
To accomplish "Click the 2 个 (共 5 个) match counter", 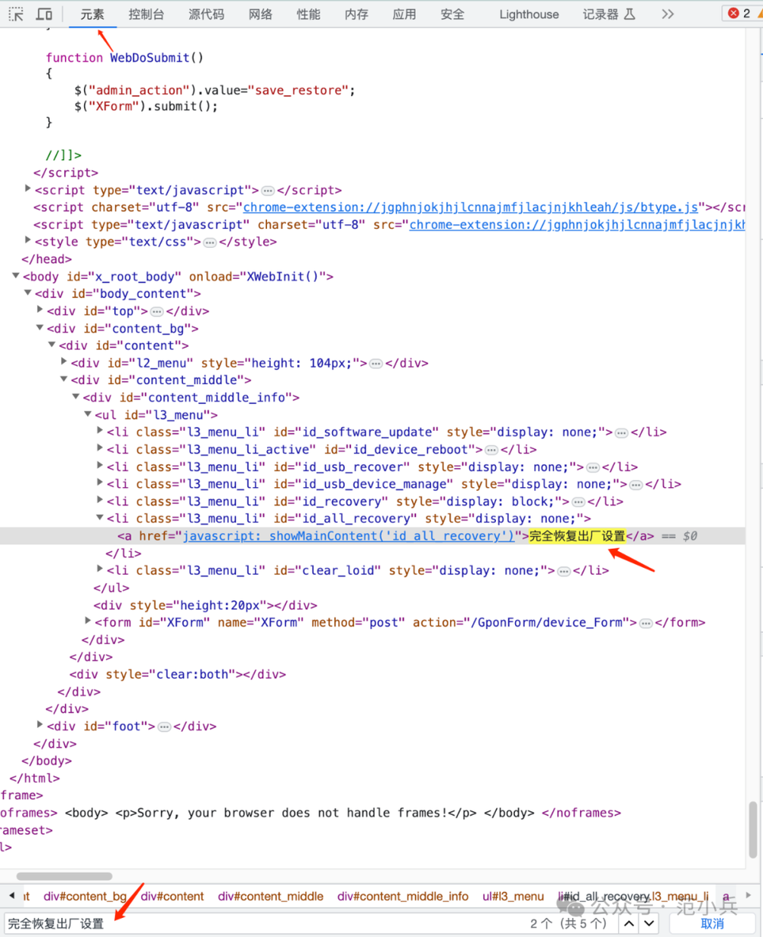I will point(568,923).
